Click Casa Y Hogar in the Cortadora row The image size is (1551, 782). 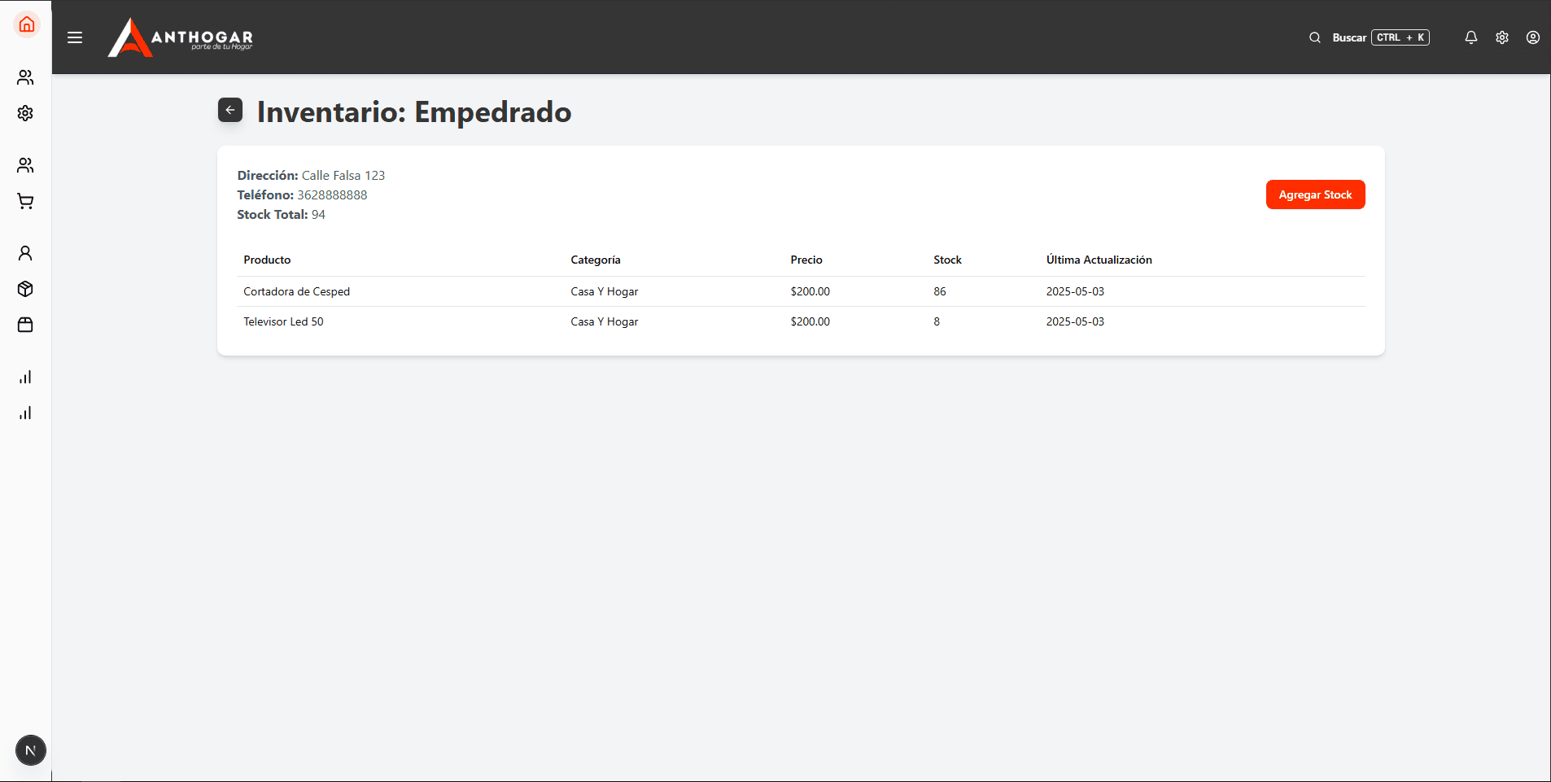tap(605, 291)
